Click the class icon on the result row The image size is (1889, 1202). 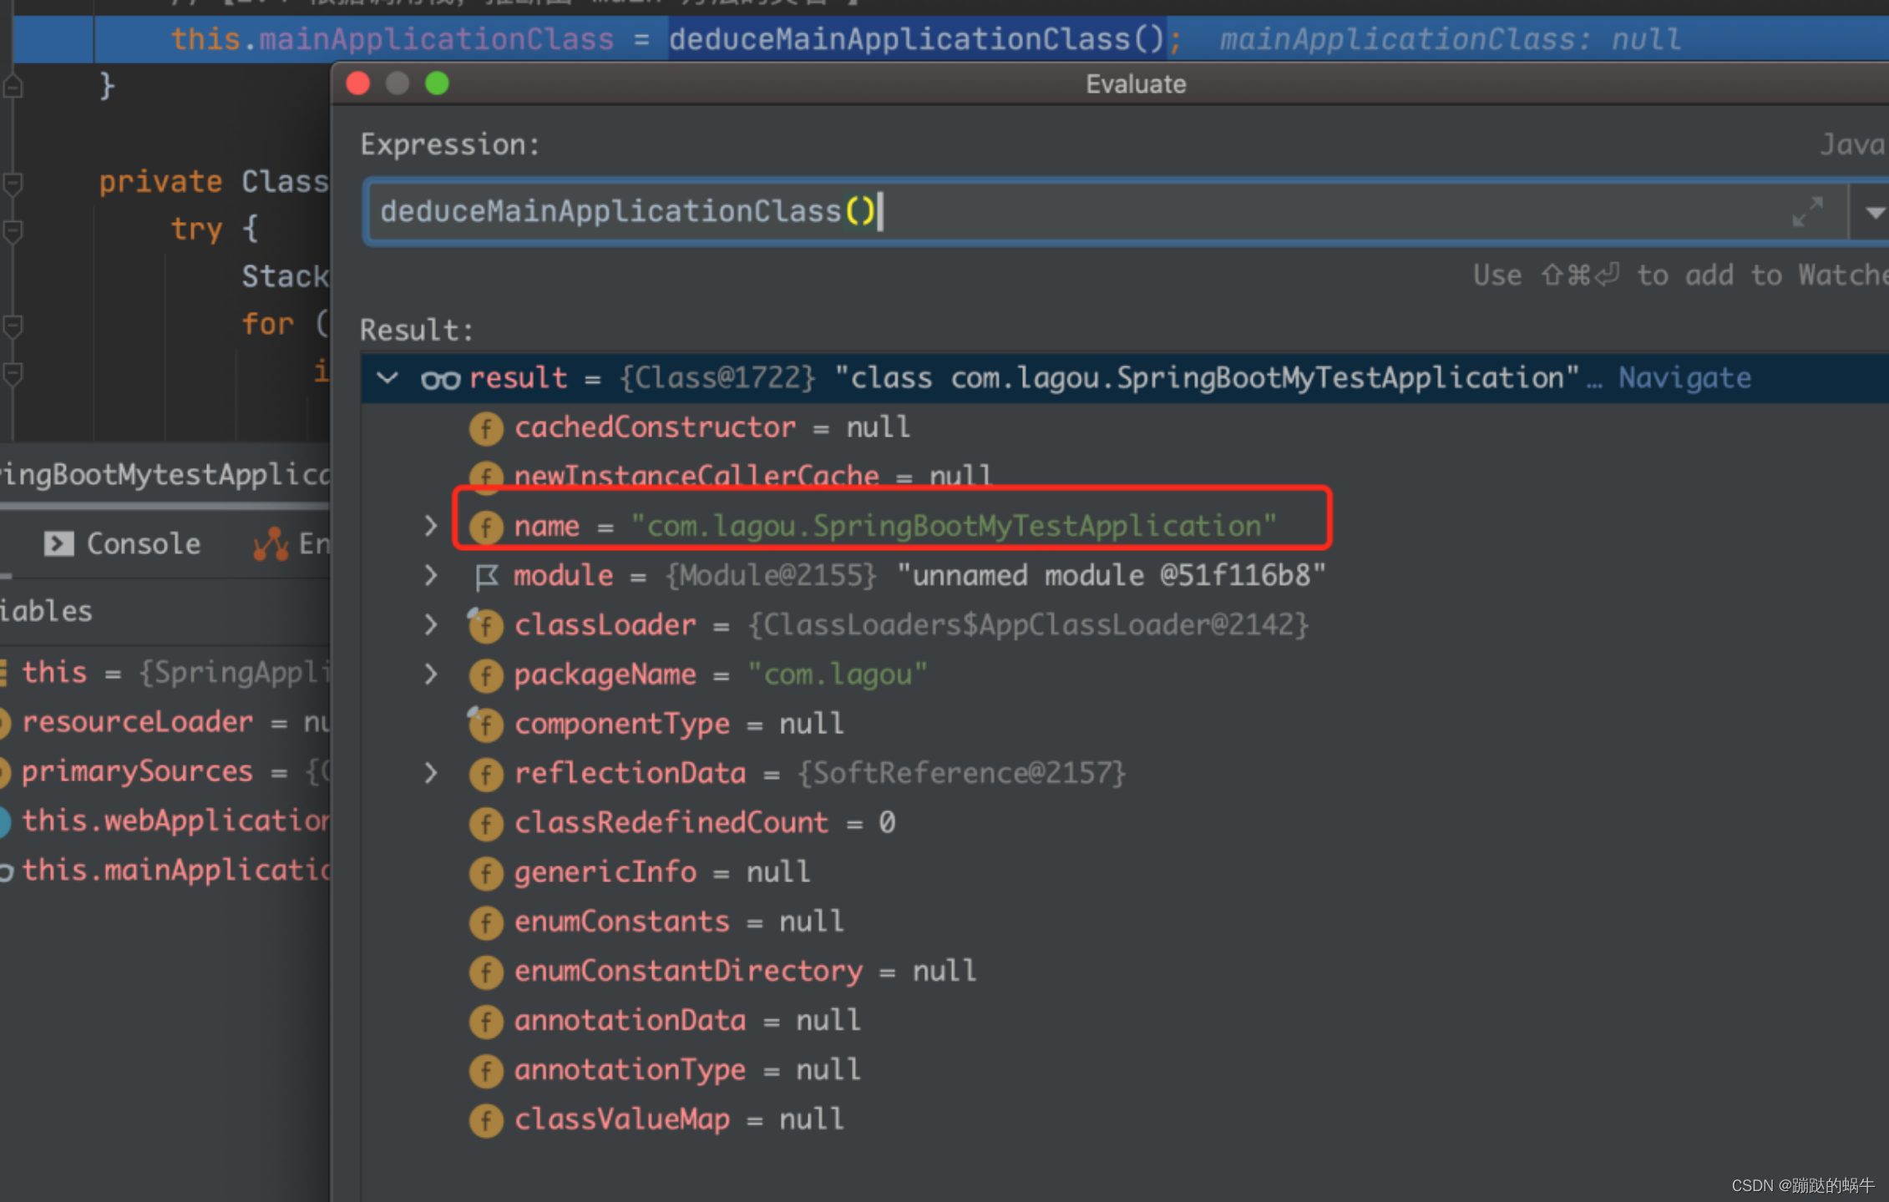(x=440, y=378)
